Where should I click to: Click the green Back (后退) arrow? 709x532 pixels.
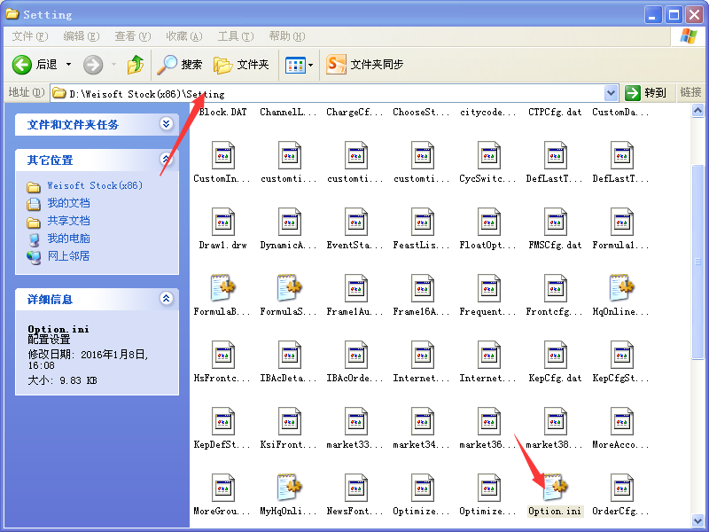[21, 65]
